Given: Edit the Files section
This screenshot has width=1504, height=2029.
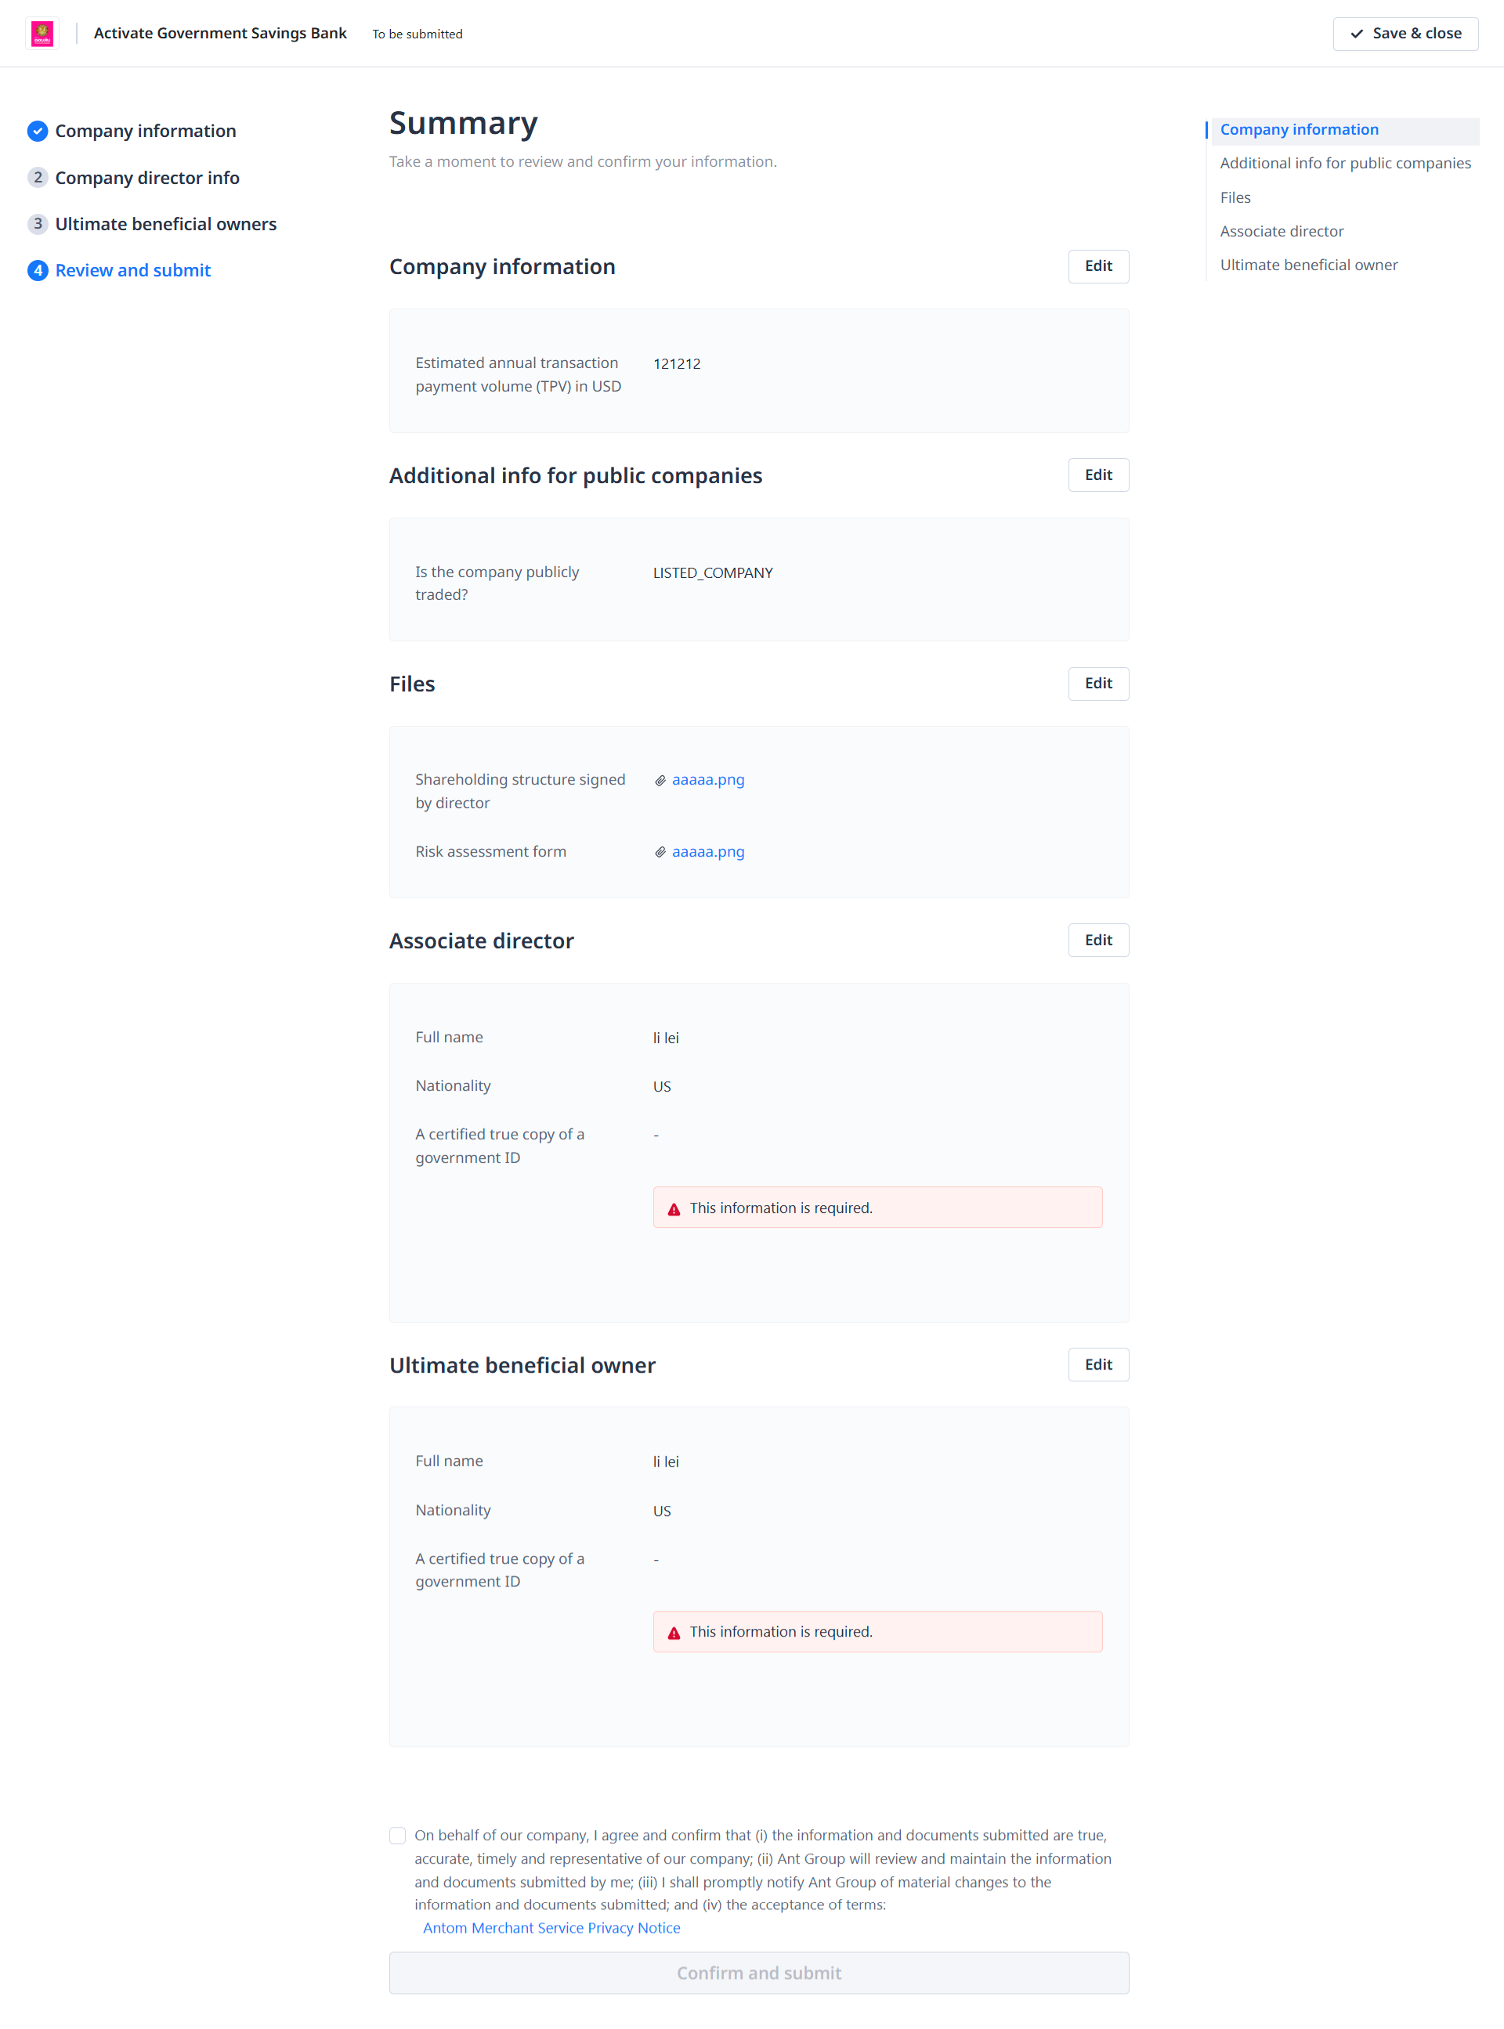Looking at the screenshot, I should pos(1098,684).
